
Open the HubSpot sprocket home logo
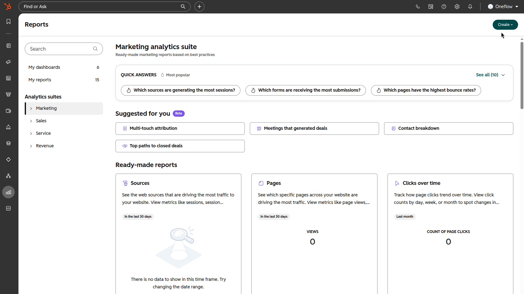[x=8, y=7]
